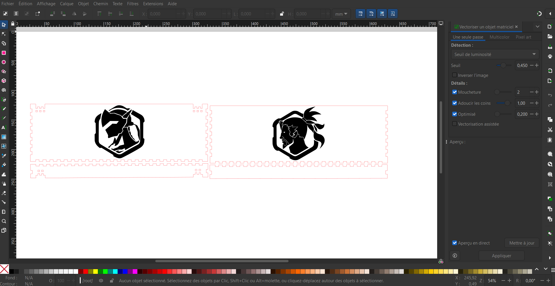555x286 pixels.
Task: Pick the Ellipse tool
Action: (x=4, y=62)
